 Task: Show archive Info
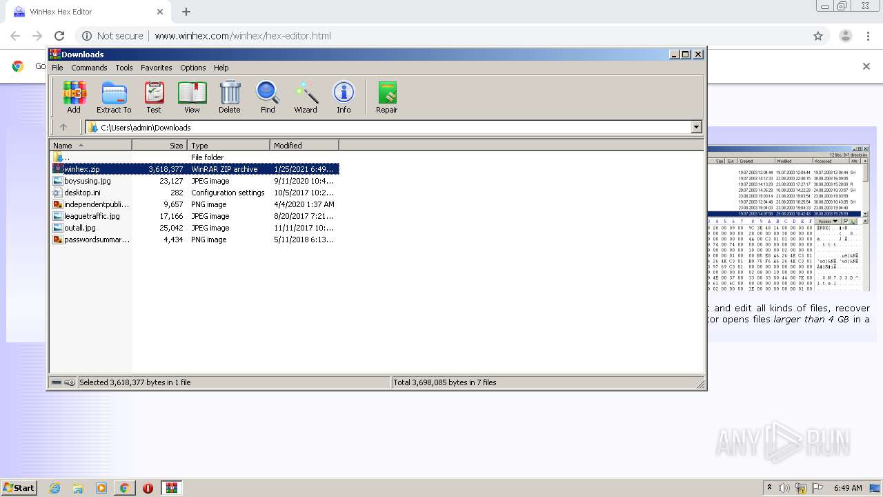(x=344, y=97)
